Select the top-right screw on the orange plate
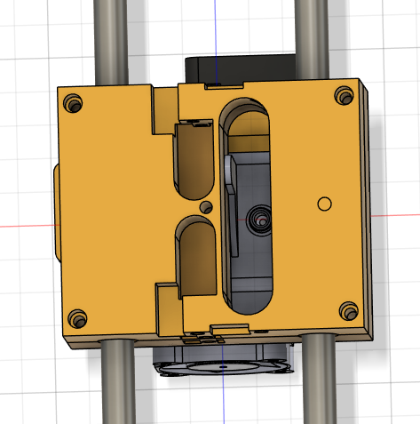 344,95
